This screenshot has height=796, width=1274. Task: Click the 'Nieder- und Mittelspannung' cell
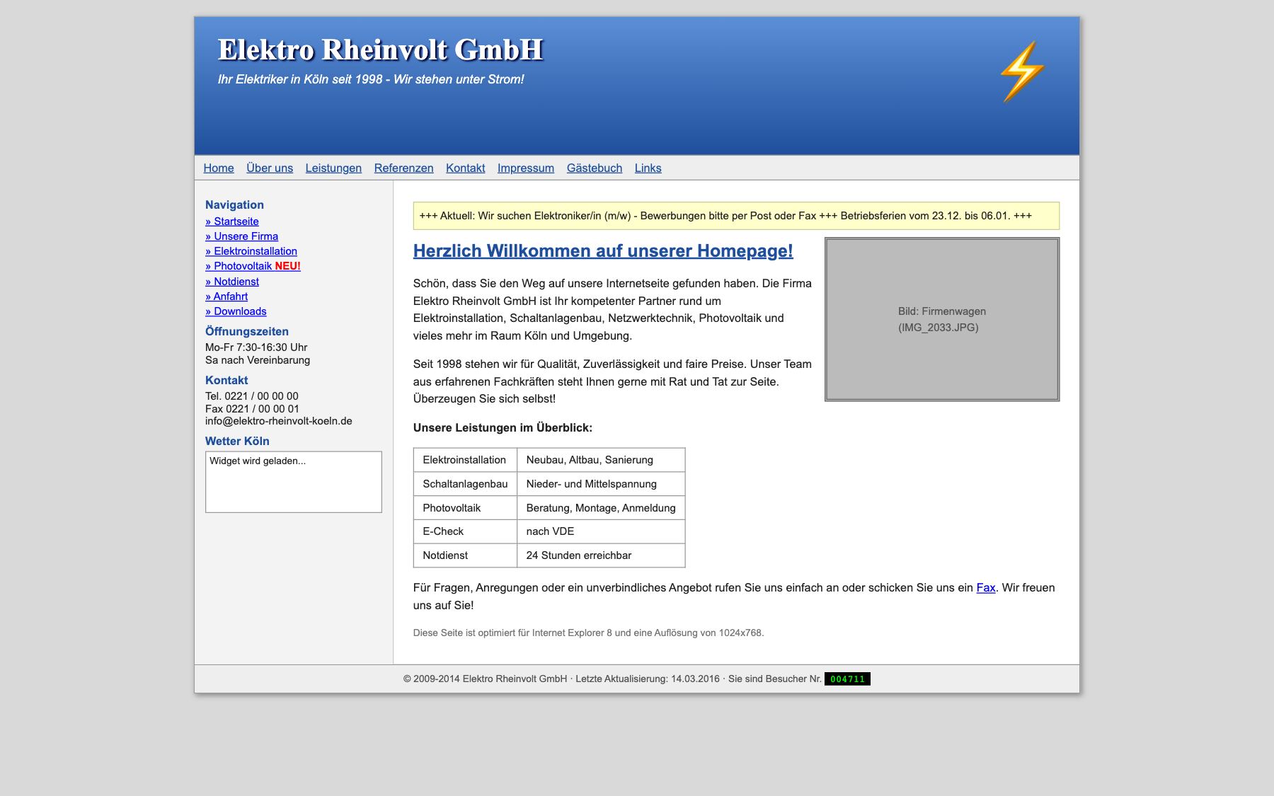tap(601, 484)
